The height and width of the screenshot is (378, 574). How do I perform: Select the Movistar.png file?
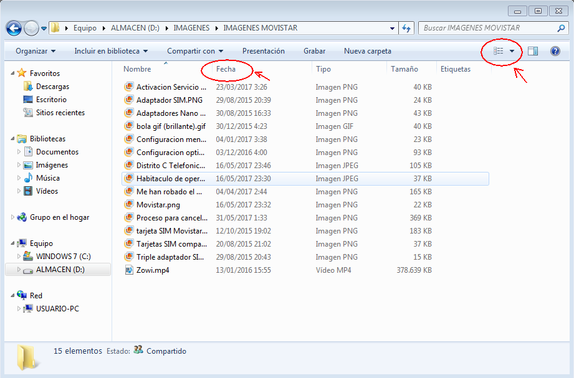[158, 205]
